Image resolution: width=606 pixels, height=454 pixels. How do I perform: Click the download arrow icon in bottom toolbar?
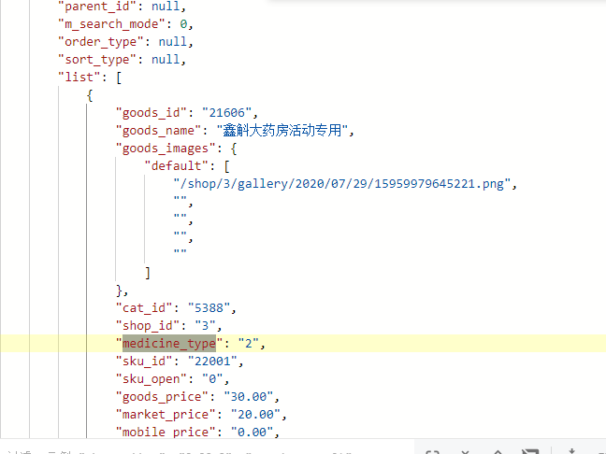570,449
